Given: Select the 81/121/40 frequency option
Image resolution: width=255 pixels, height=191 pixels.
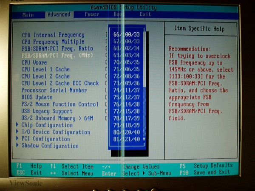Looking at the screenshot, I should point(127,139).
